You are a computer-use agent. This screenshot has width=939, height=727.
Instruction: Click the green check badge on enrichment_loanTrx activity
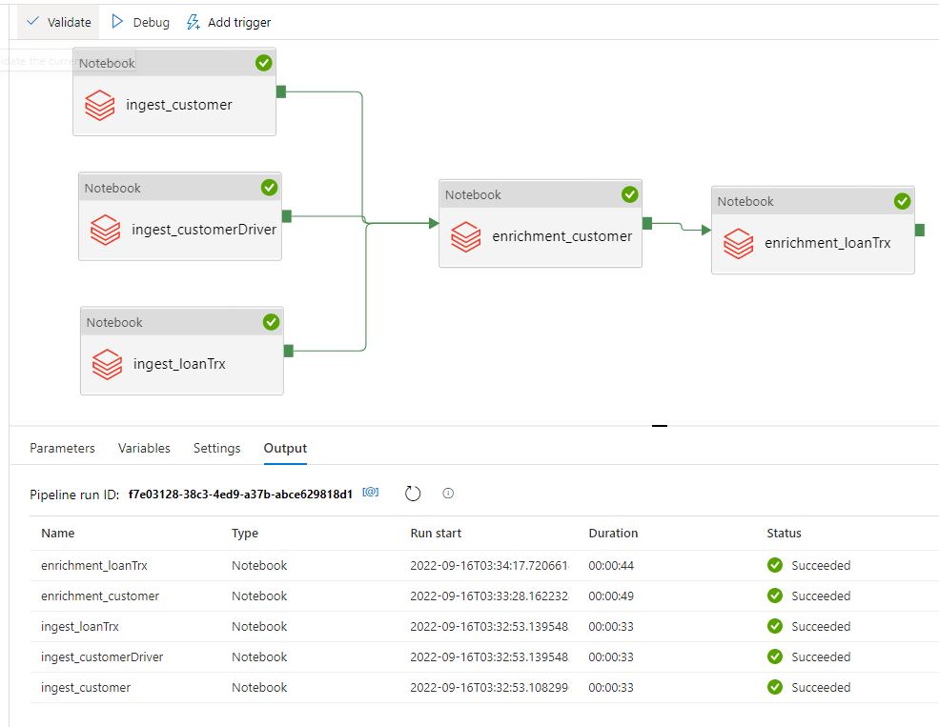[903, 201]
